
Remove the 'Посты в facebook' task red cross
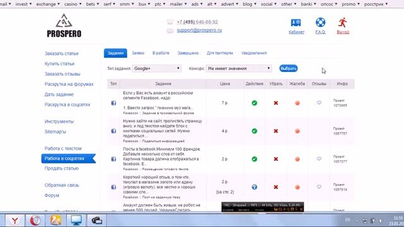click(276, 159)
